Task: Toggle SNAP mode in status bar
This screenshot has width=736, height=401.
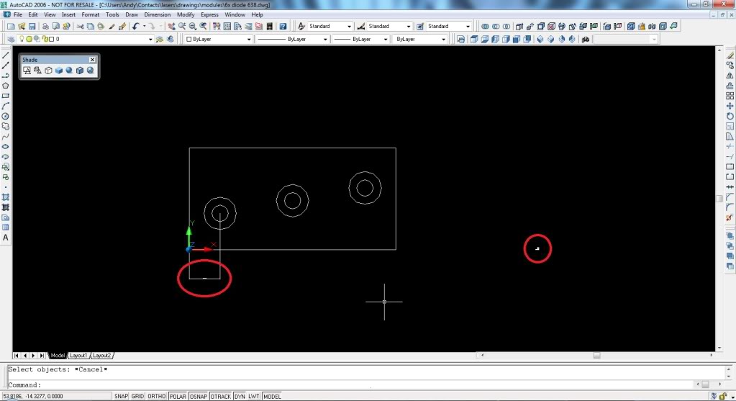Action: [x=121, y=397]
